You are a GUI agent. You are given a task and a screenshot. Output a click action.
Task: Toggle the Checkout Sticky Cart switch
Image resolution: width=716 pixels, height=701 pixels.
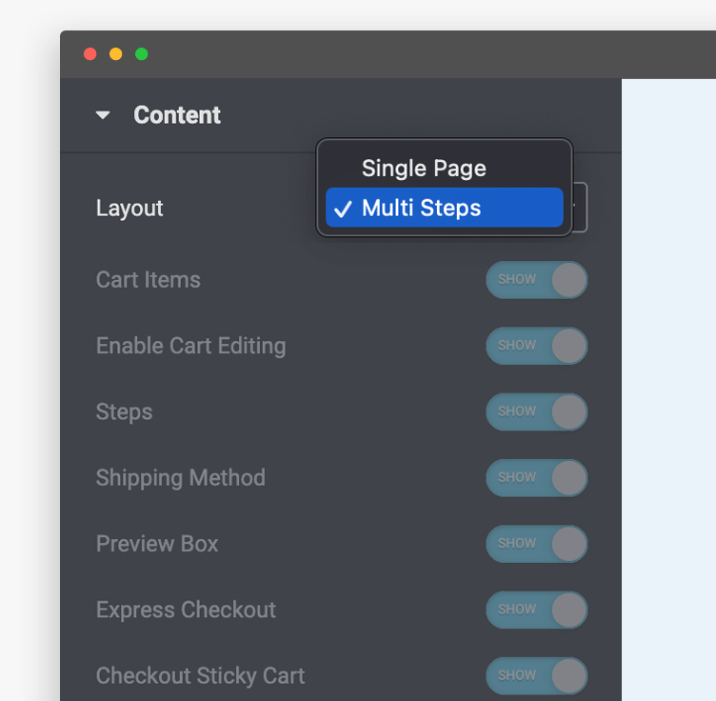(x=537, y=676)
